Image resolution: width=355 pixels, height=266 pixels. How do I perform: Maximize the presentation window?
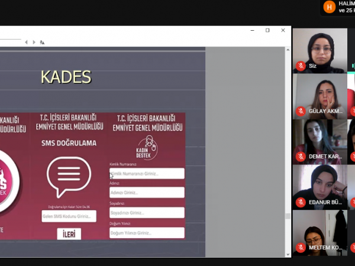click(x=267, y=30)
